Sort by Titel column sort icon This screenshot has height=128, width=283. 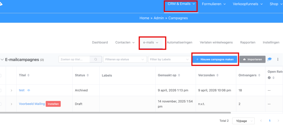28,75
